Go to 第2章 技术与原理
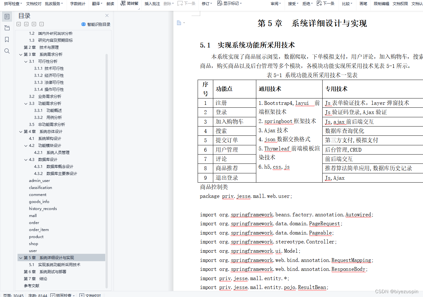Viewport: 423px width, 297px height. [41, 47]
